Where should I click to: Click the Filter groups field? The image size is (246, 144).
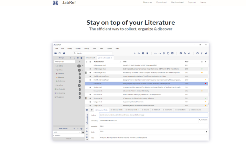point(65,62)
